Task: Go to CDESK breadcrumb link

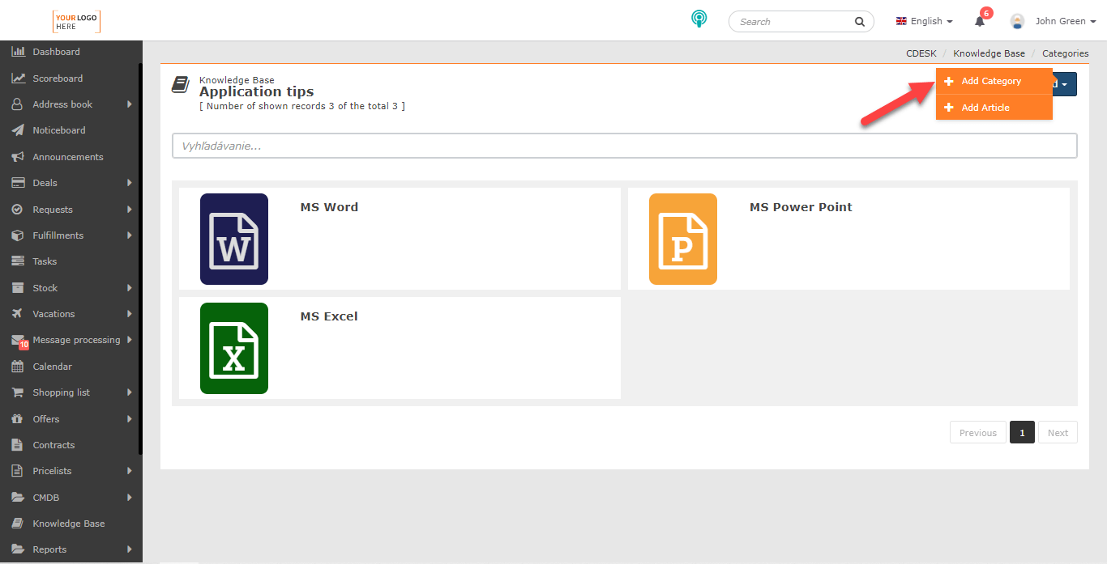Action: click(921, 53)
